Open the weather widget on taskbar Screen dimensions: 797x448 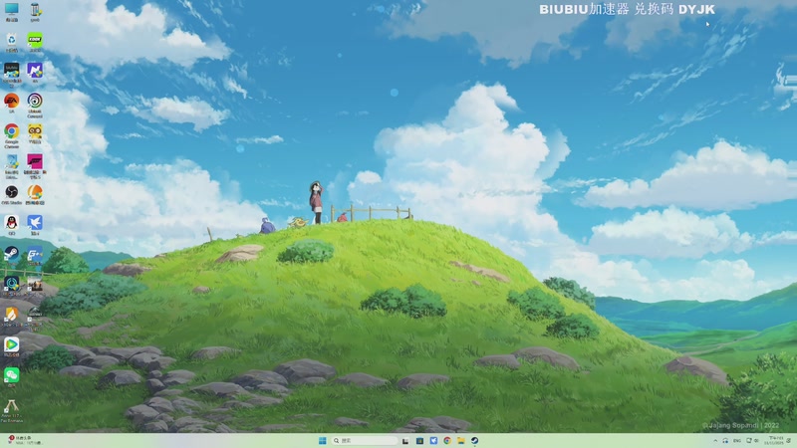tap(24, 440)
